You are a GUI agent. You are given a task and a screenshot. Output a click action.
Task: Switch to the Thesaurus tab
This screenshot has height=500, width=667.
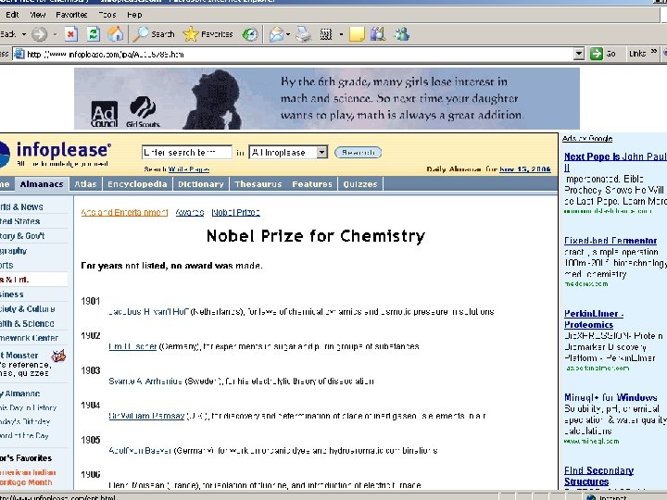pos(258,184)
